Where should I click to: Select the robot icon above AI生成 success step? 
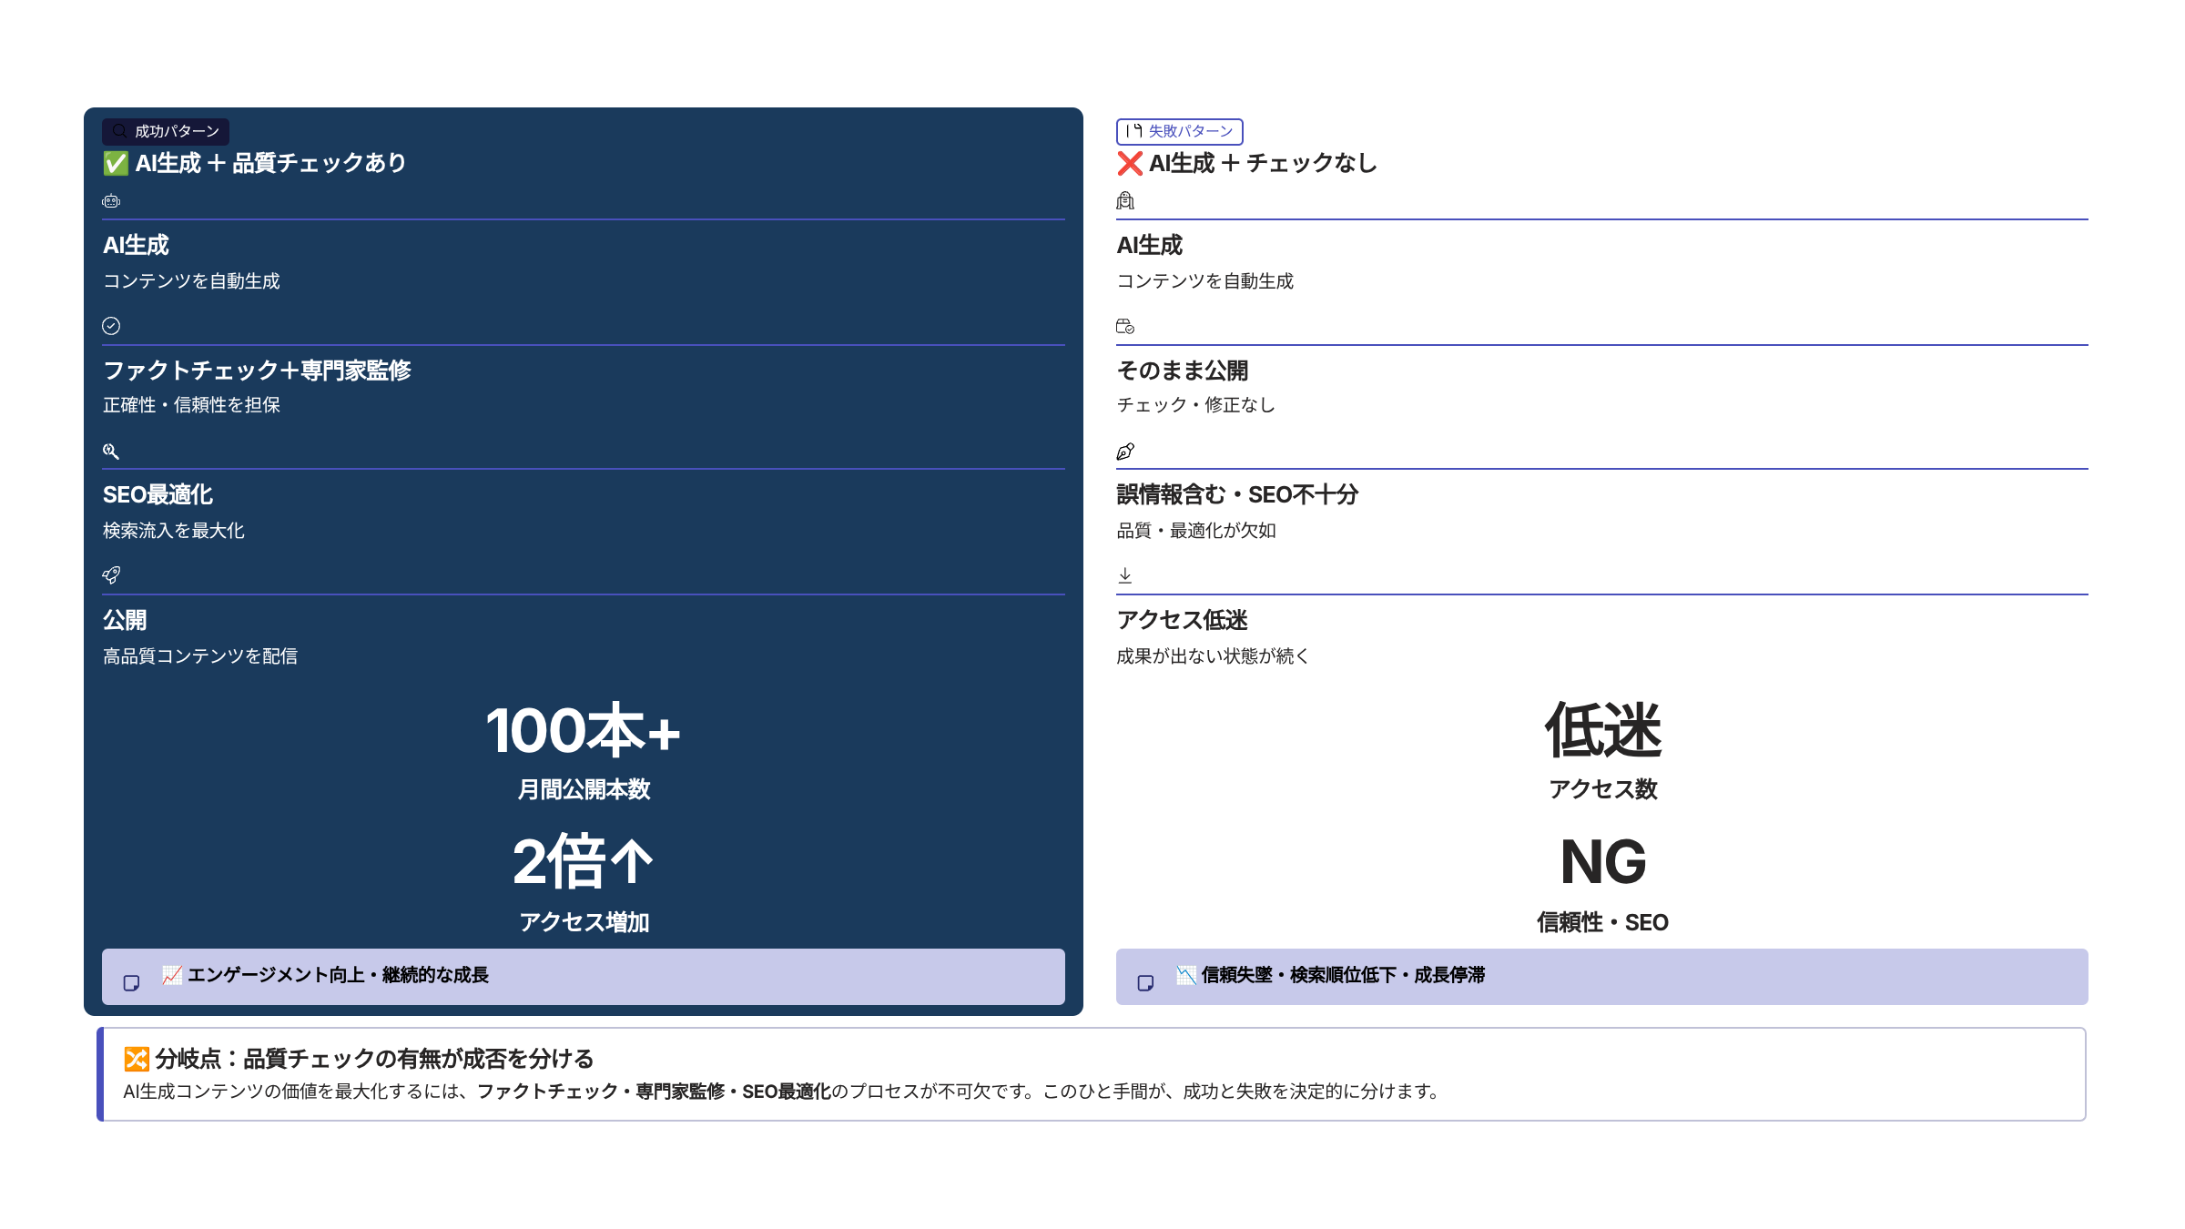[111, 201]
